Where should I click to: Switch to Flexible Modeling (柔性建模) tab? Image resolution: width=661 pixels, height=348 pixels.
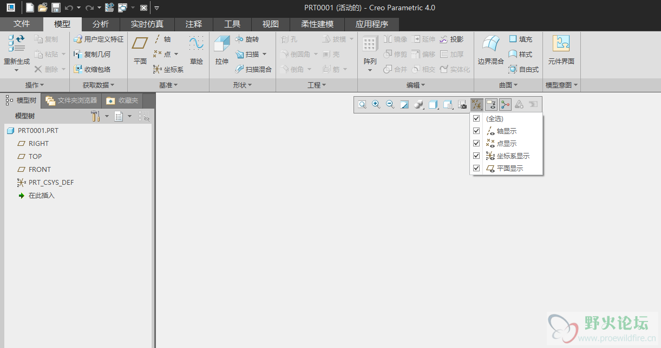tap(317, 24)
